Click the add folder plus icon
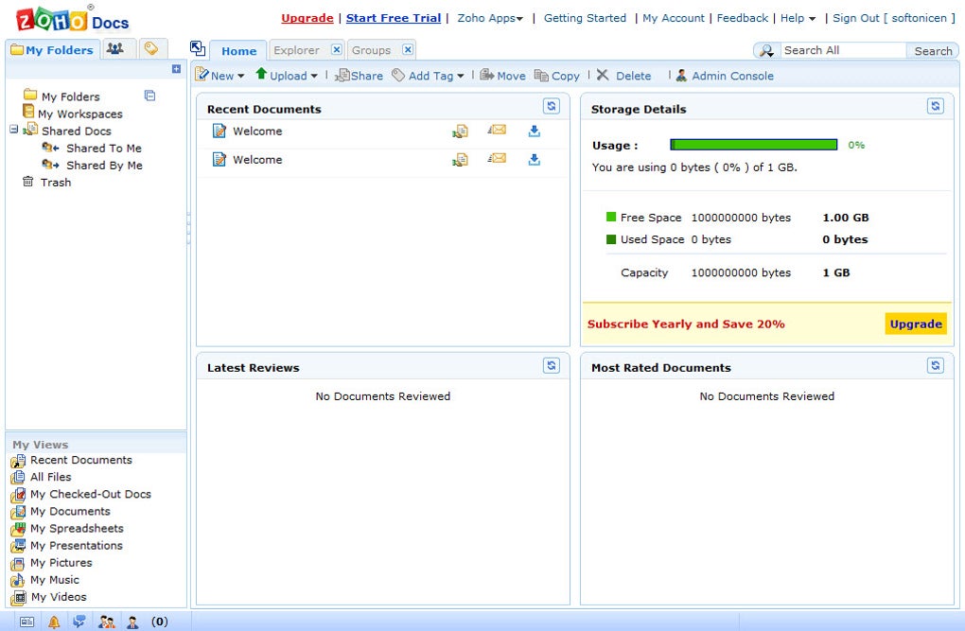The height and width of the screenshot is (631, 965). pyautogui.click(x=176, y=69)
